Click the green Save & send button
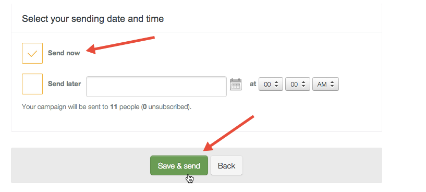The width and height of the screenshot is (426, 192). point(179,165)
